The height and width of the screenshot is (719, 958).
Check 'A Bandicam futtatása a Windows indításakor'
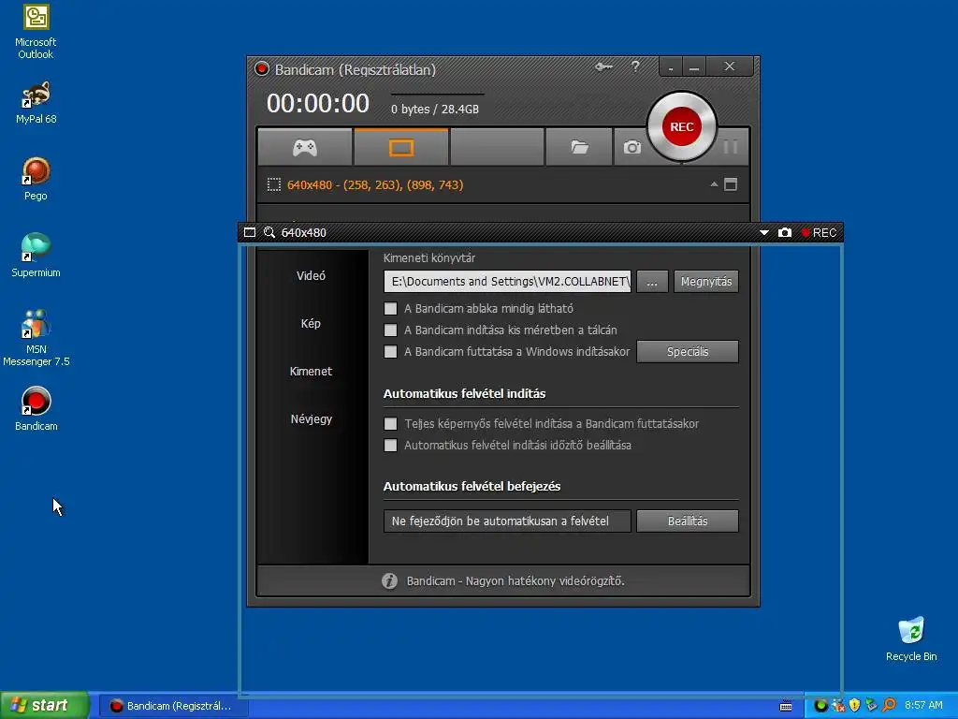point(390,352)
